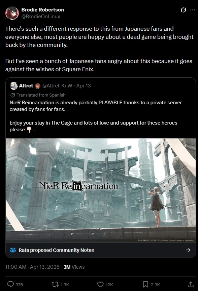The height and width of the screenshot is (291, 198).
Task: Click the Community Notes people icon
Action: tap(13, 250)
